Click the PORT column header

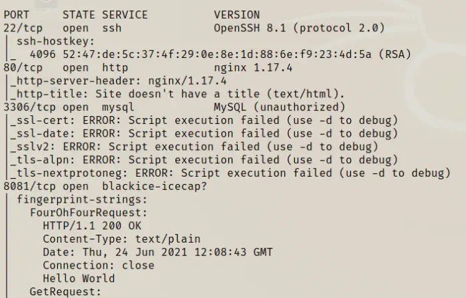coord(17,15)
